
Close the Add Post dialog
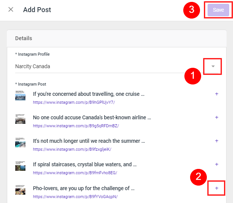coord(11,9)
